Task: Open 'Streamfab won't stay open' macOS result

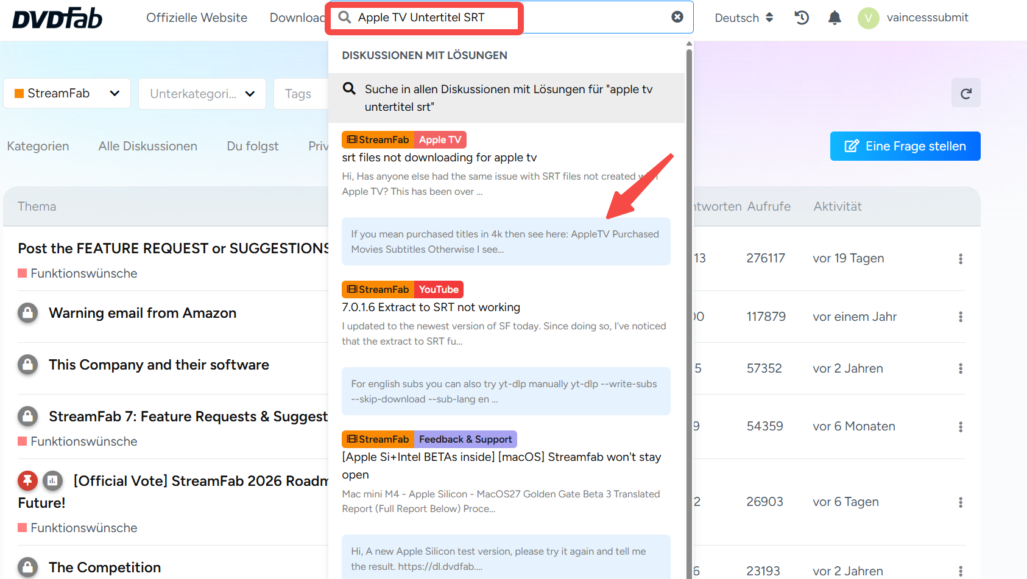Action: point(501,466)
